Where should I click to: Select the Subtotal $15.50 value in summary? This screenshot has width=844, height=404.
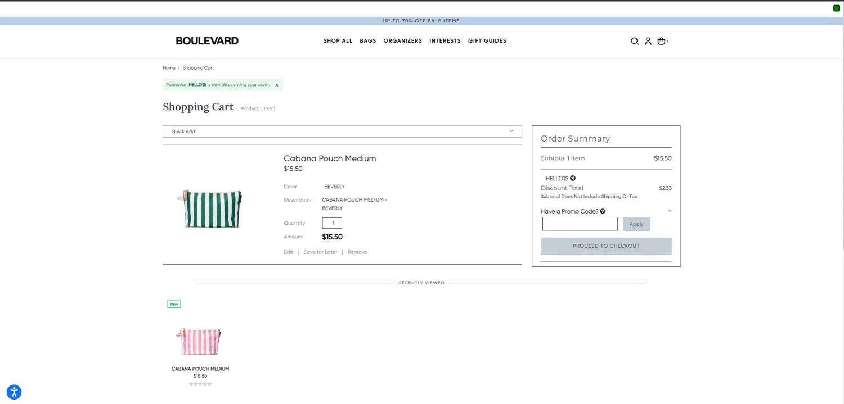coord(663,158)
